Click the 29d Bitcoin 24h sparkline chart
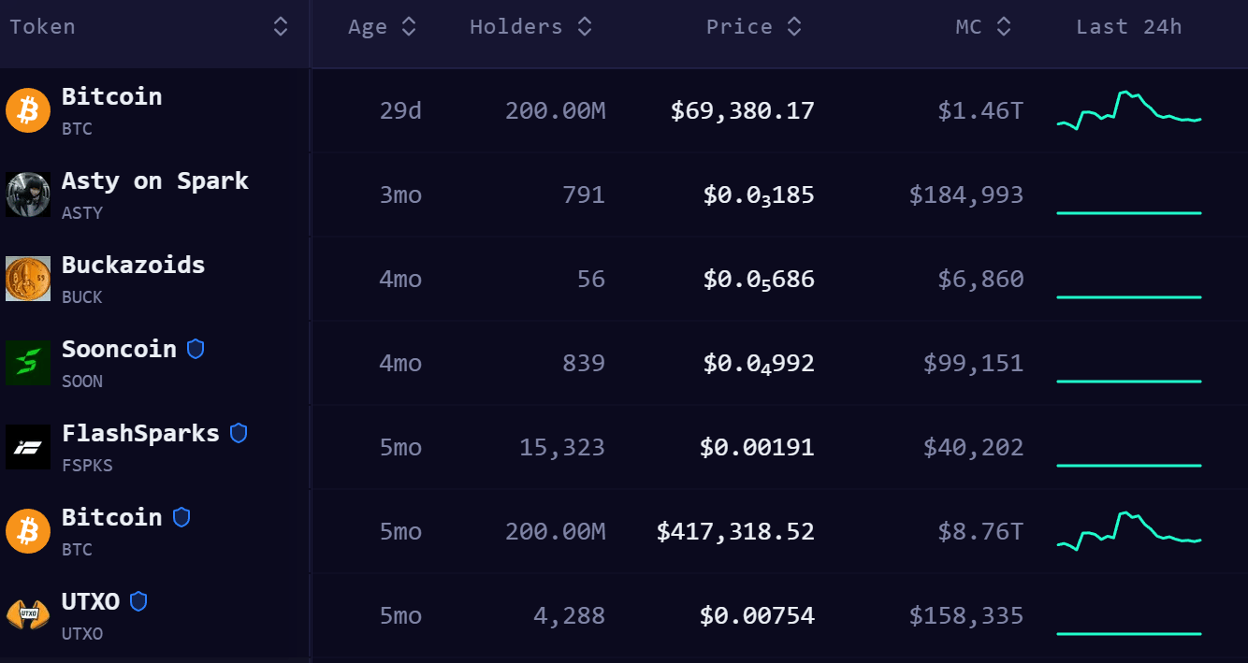Screen dimensions: 1248x663 1129,110
